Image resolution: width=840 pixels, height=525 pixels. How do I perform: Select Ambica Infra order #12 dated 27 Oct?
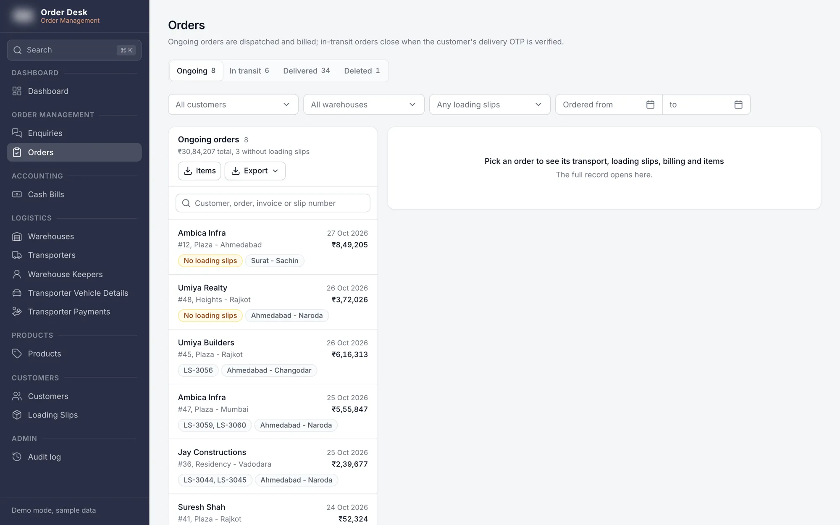273,247
